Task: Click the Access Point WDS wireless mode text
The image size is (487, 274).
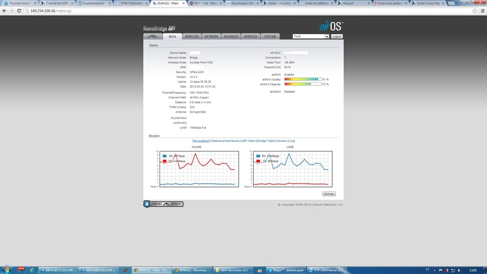Action: (201, 63)
